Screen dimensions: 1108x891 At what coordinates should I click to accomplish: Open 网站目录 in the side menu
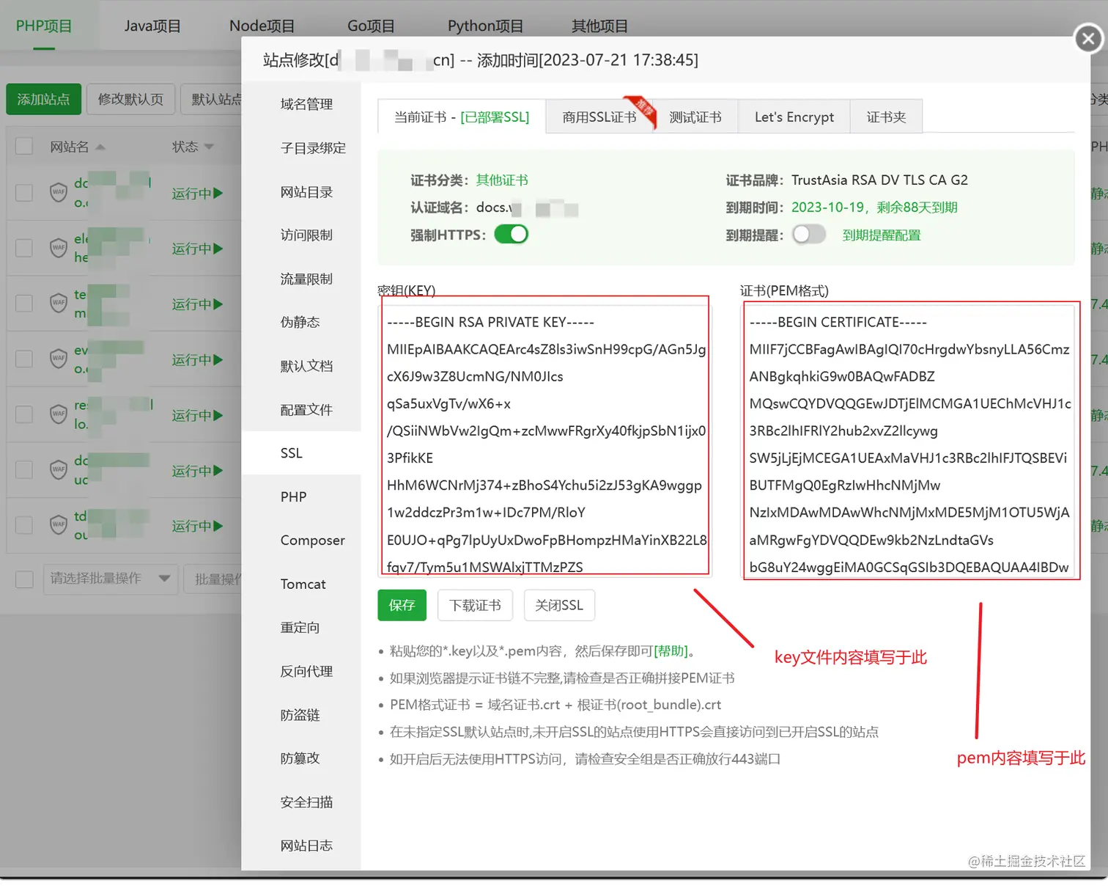(x=306, y=192)
